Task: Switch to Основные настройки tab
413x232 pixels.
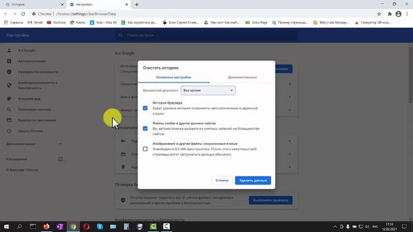Action: point(174,77)
